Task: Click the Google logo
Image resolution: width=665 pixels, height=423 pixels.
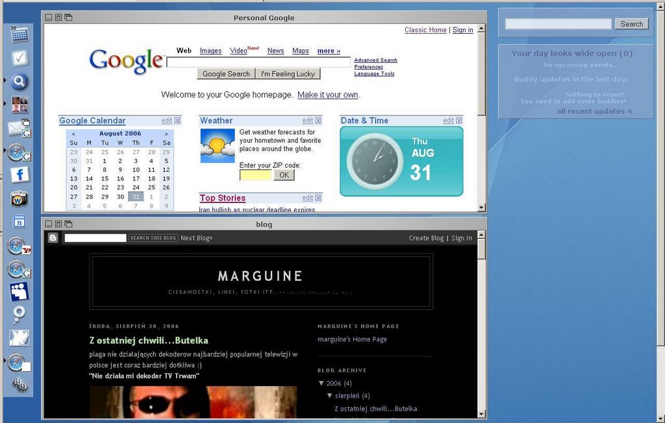Action: coord(127,62)
